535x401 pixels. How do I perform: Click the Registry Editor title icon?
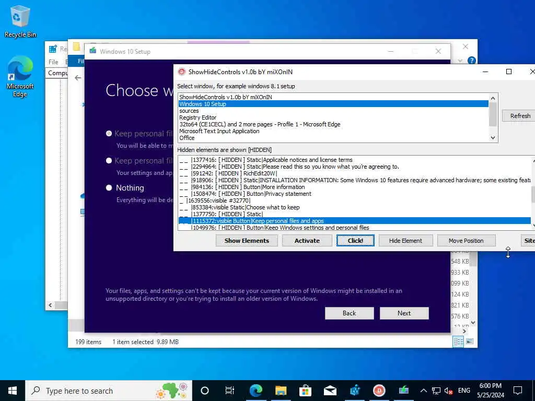click(53, 49)
